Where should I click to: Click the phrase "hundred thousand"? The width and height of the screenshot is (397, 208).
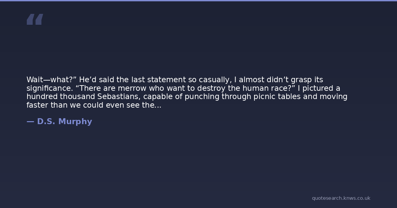(61, 97)
